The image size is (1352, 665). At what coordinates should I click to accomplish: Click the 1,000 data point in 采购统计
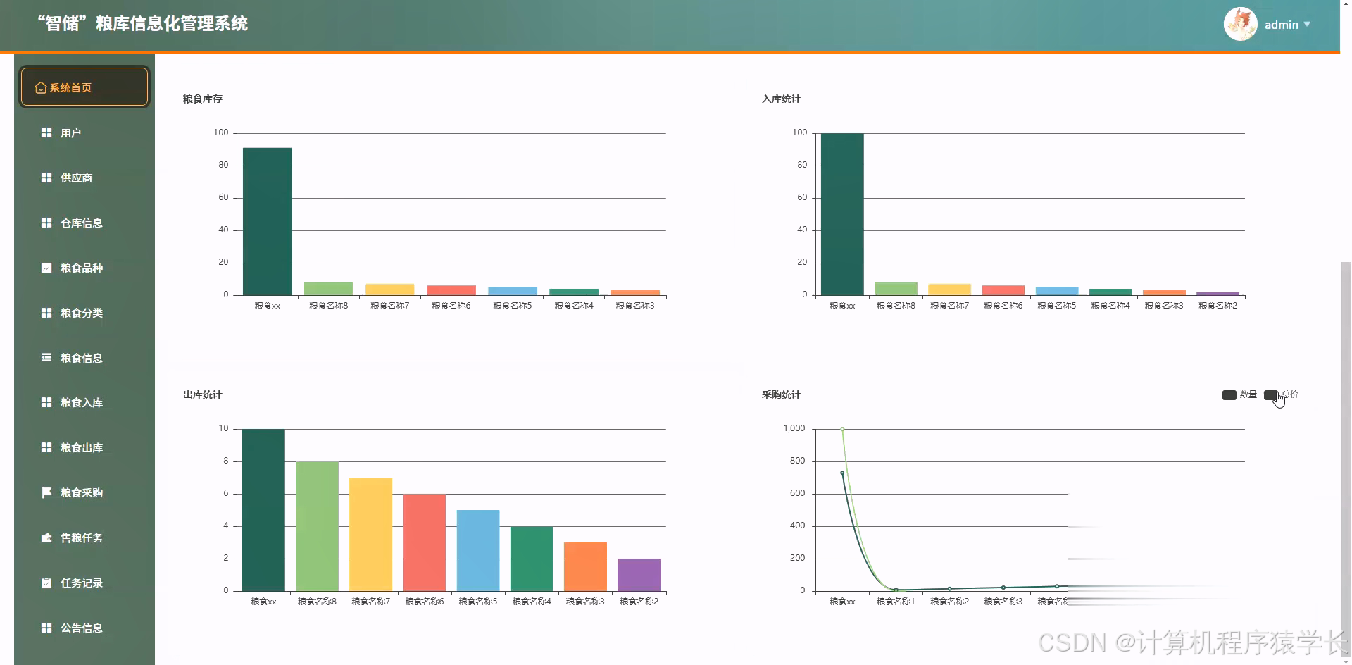point(842,429)
